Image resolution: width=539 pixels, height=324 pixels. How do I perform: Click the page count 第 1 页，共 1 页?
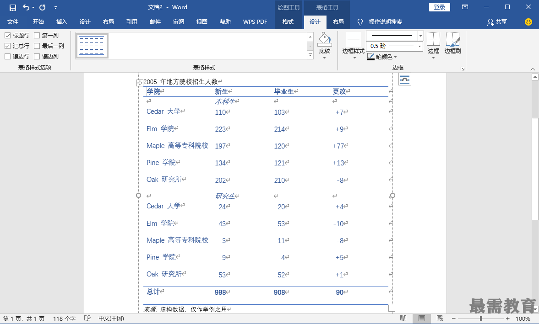pos(24,319)
